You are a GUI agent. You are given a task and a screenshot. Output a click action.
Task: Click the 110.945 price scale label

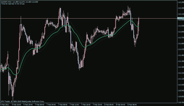[x=181, y=90]
